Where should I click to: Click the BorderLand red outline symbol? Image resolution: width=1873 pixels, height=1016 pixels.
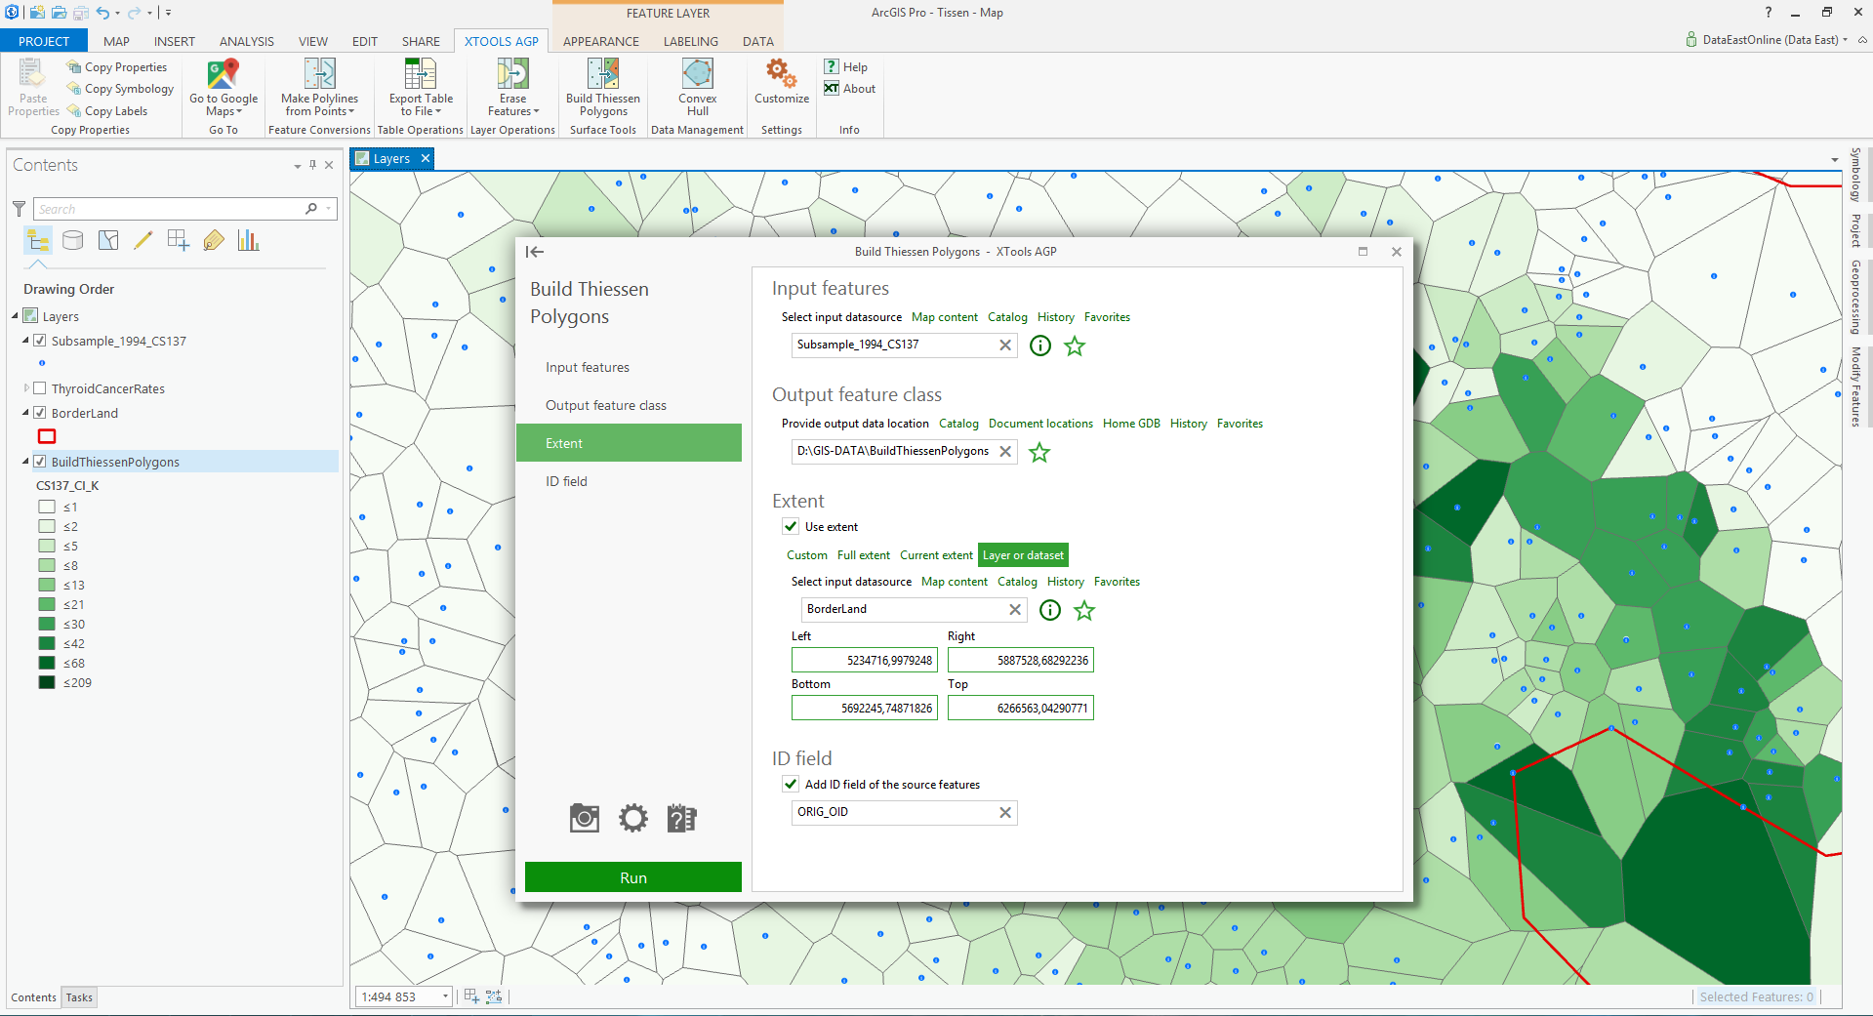click(47, 436)
